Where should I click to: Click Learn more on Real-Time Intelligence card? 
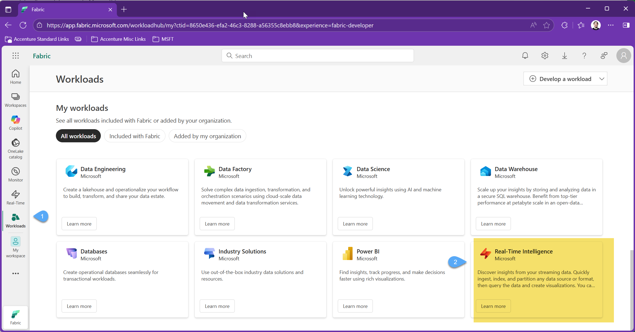click(x=493, y=306)
